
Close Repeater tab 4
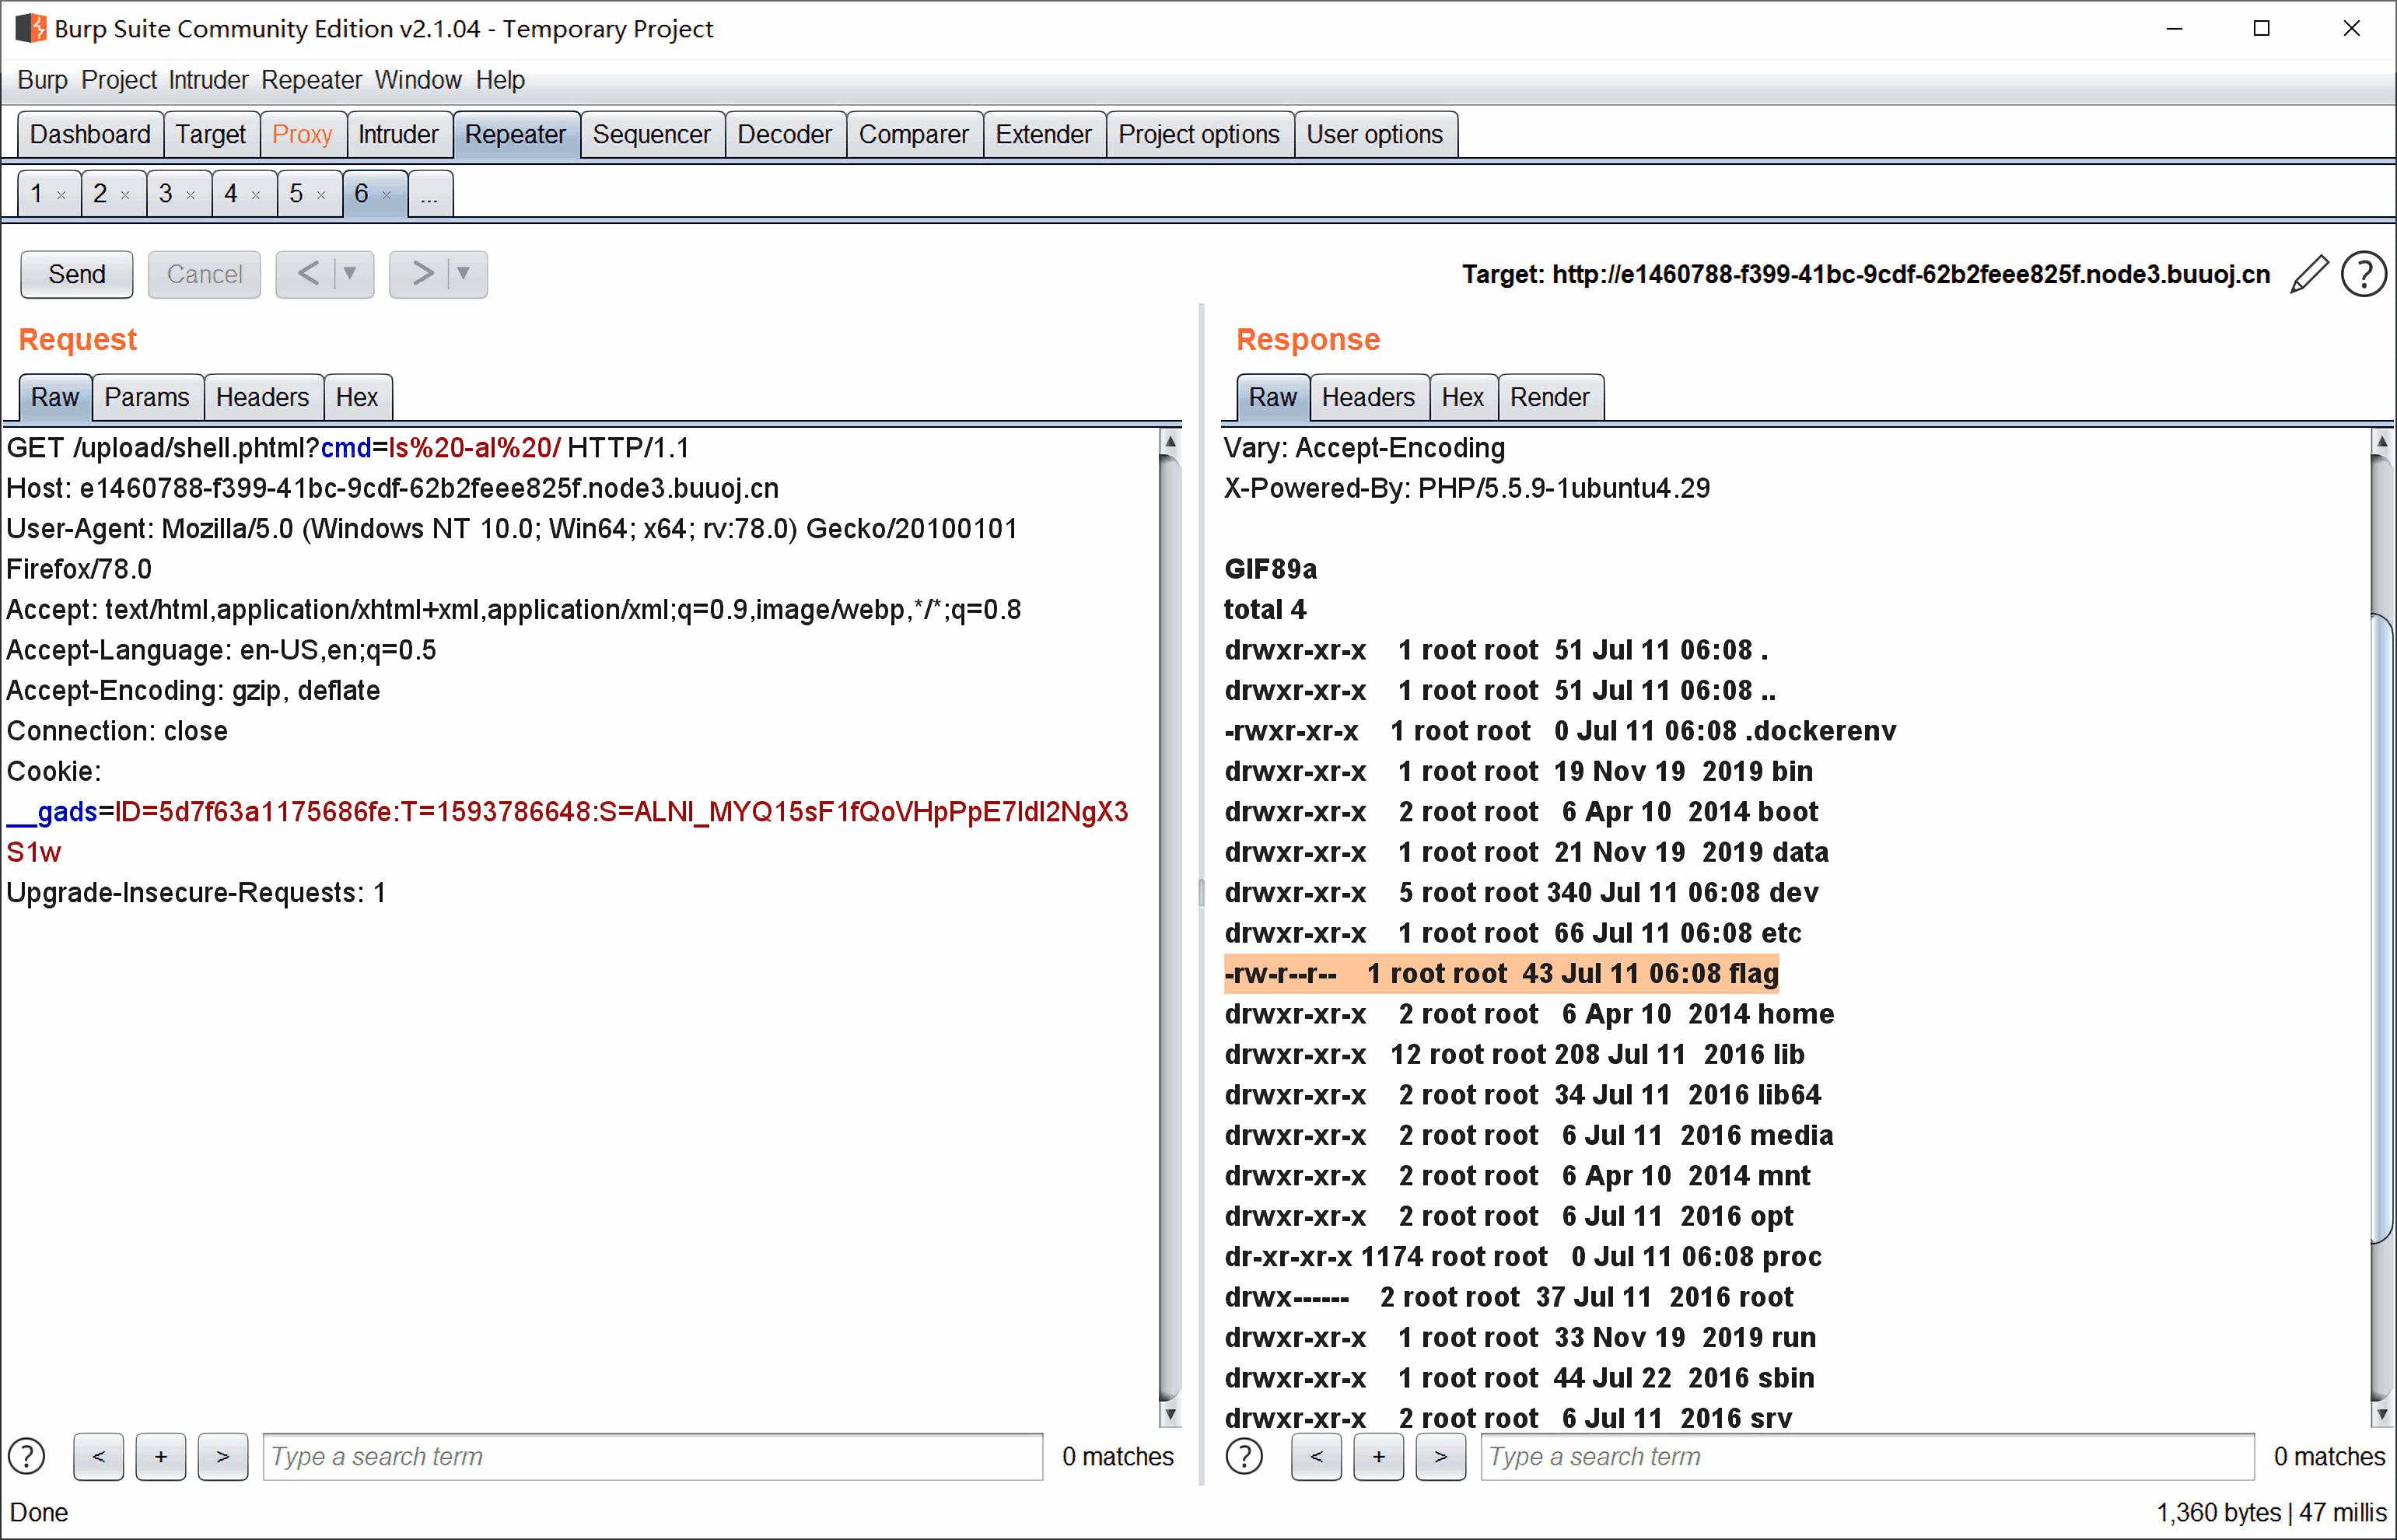[256, 195]
